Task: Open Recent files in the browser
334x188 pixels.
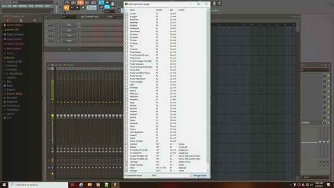Action: click(x=11, y=30)
